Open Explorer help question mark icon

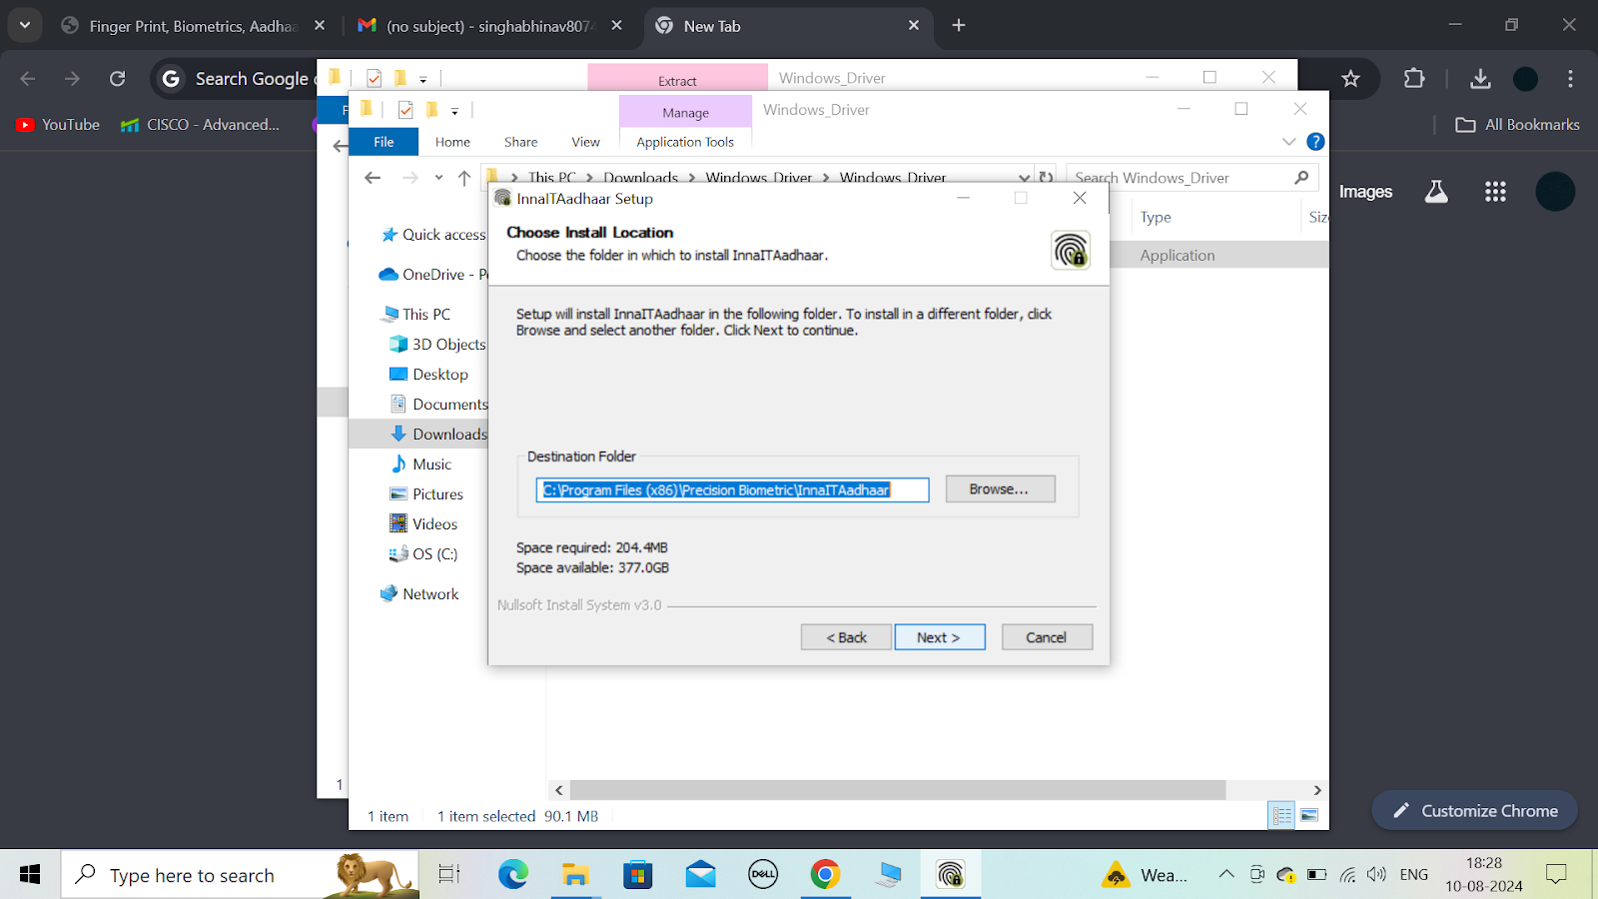(1315, 142)
